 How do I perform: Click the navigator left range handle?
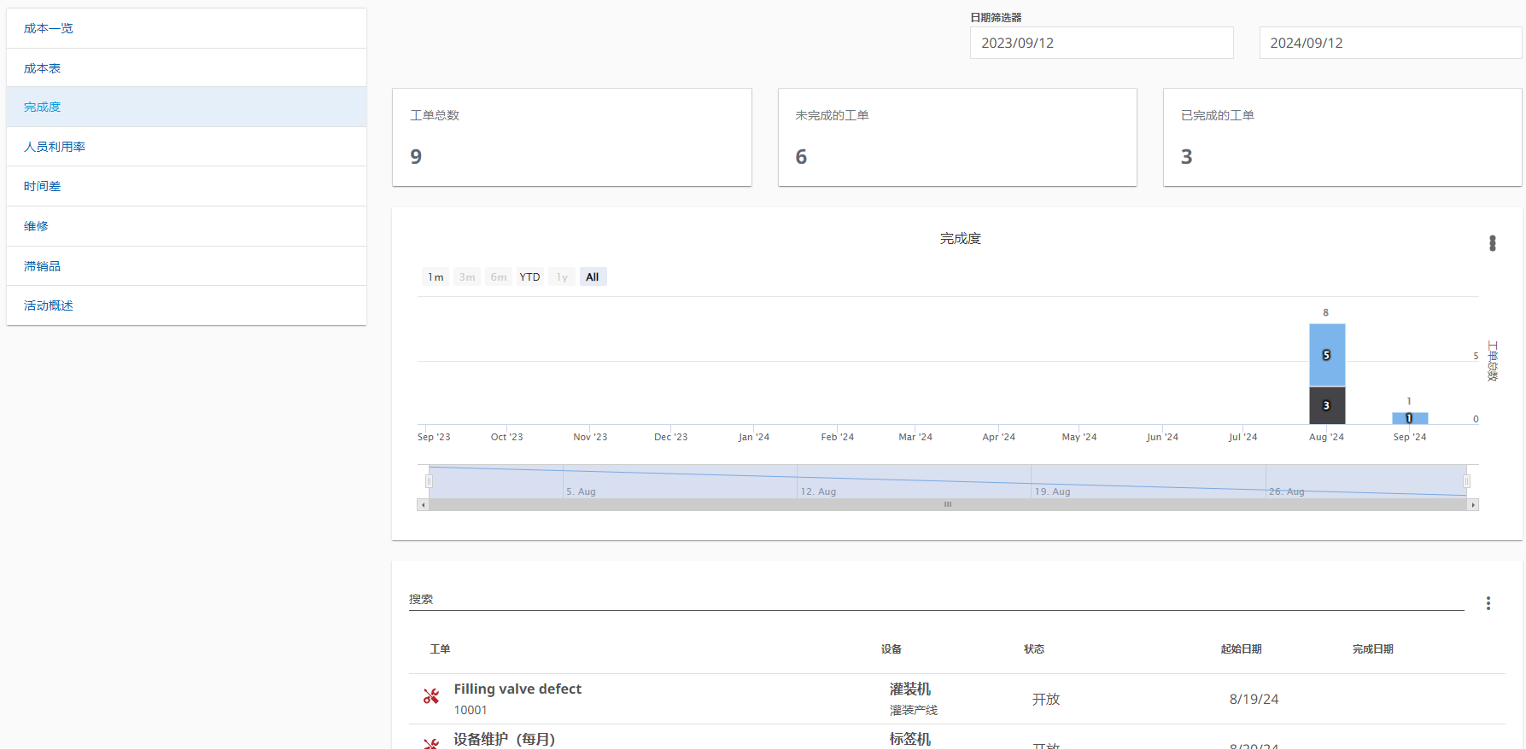(429, 481)
